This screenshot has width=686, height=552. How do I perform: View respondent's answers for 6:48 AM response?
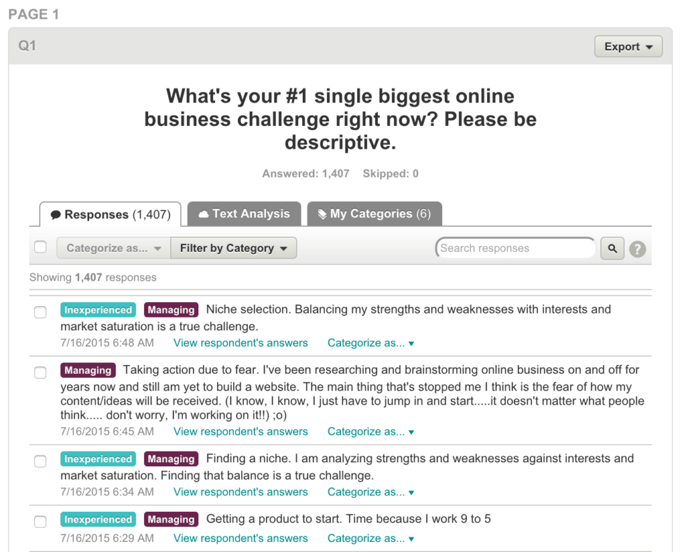click(x=241, y=343)
